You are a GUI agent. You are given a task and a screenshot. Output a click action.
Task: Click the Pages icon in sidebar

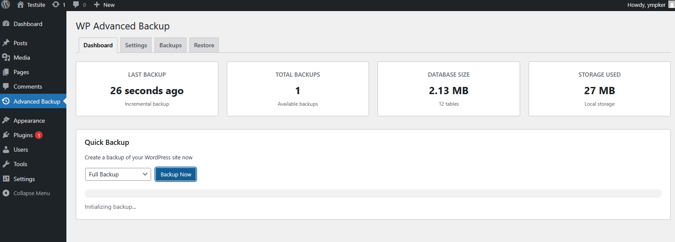tap(6, 72)
